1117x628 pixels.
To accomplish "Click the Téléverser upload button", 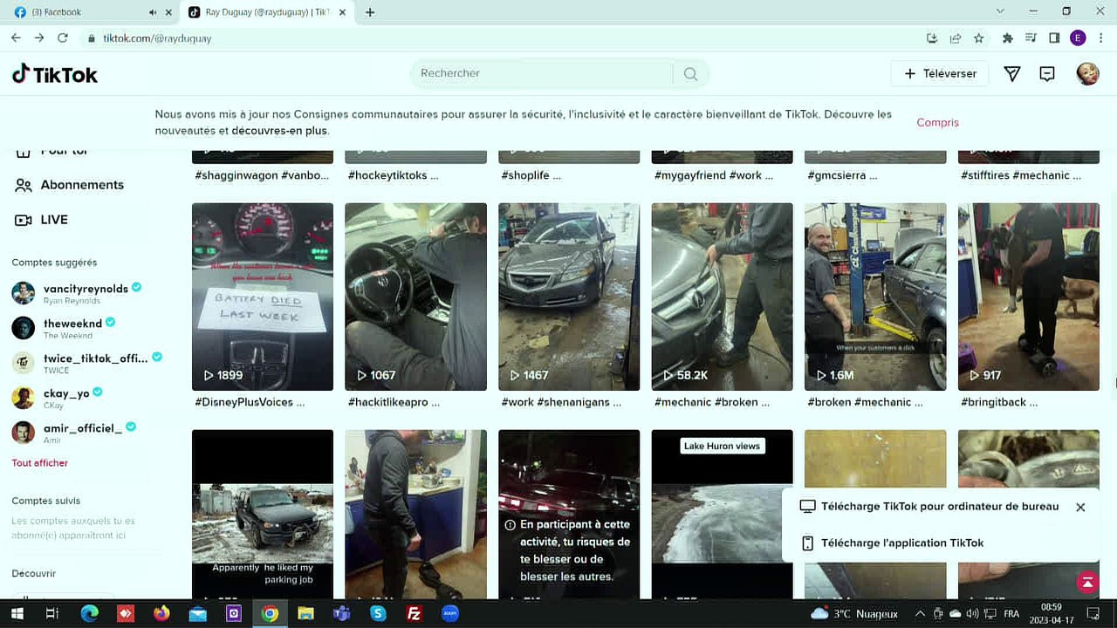I will pos(940,74).
